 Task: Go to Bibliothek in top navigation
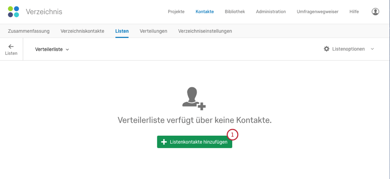(235, 12)
